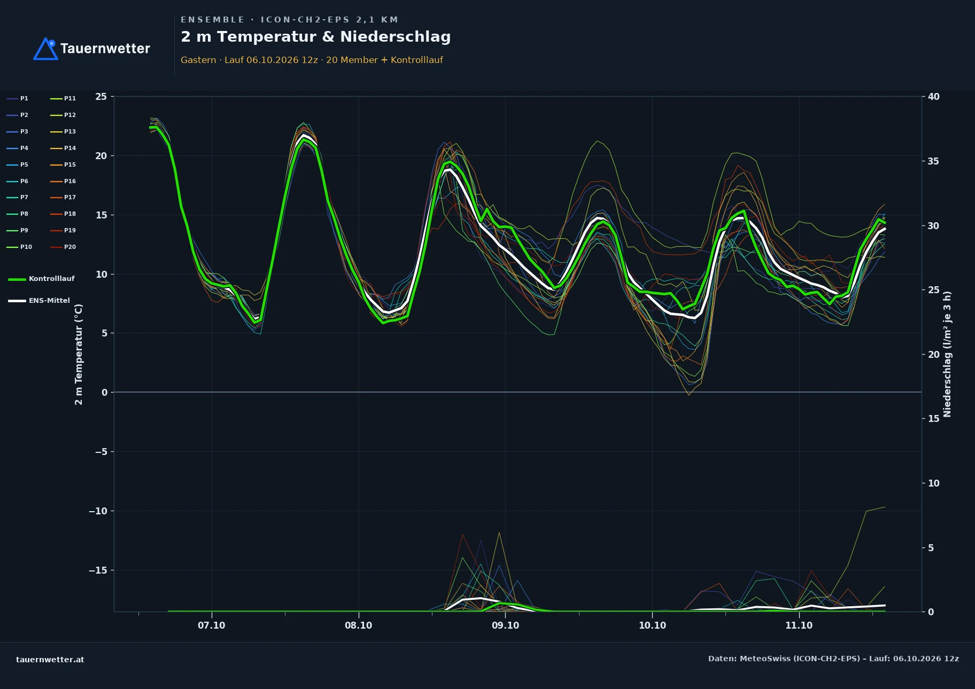Click the 09.10 date axis label
The image size is (975, 689).
[505, 625]
